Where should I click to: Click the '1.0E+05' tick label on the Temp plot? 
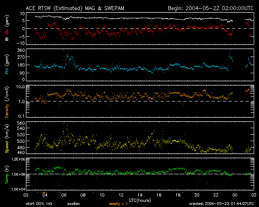tap(18, 174)
